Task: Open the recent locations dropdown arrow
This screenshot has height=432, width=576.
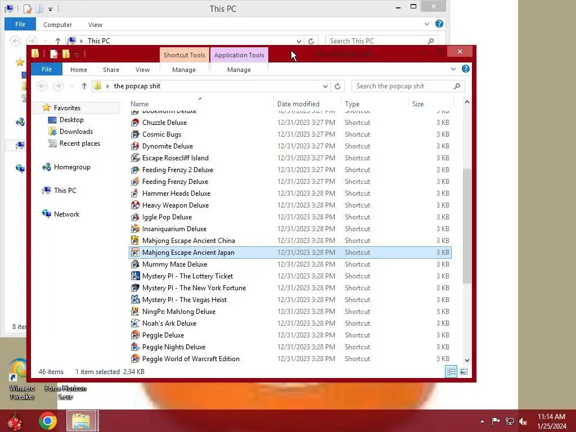Action: click(x=72, y=86)
